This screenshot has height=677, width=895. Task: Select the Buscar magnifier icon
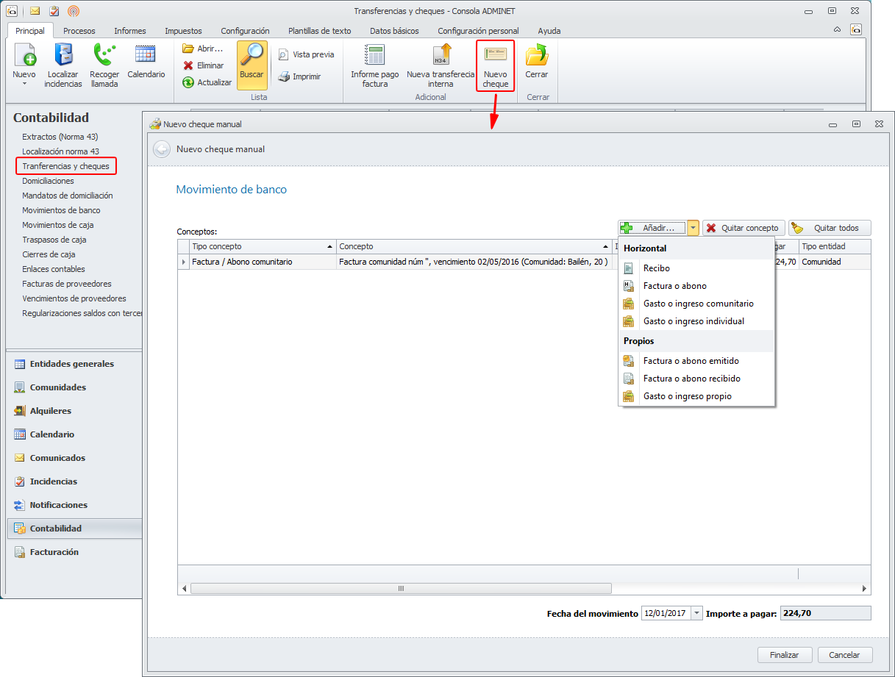point(252,55)
